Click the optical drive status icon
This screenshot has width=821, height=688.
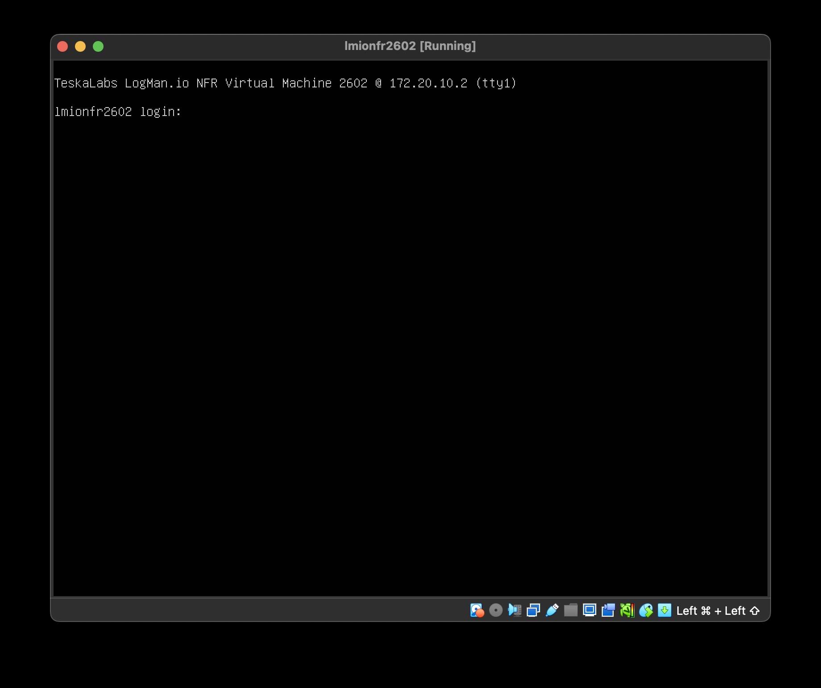coord(495,610)
